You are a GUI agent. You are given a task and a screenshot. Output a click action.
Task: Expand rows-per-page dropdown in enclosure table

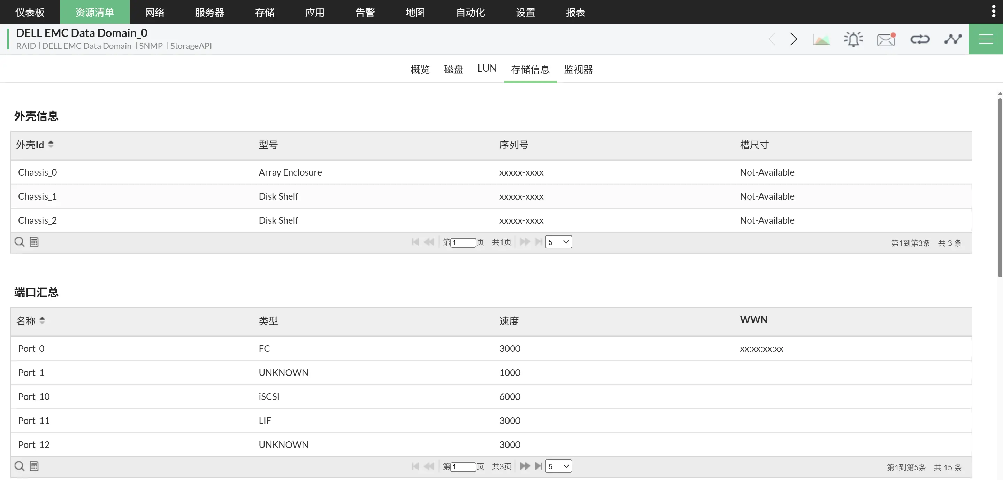coord(558,242)
